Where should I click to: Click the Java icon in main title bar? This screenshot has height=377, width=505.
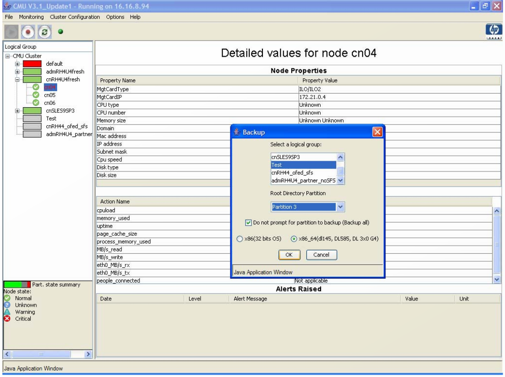coord(7,6)
